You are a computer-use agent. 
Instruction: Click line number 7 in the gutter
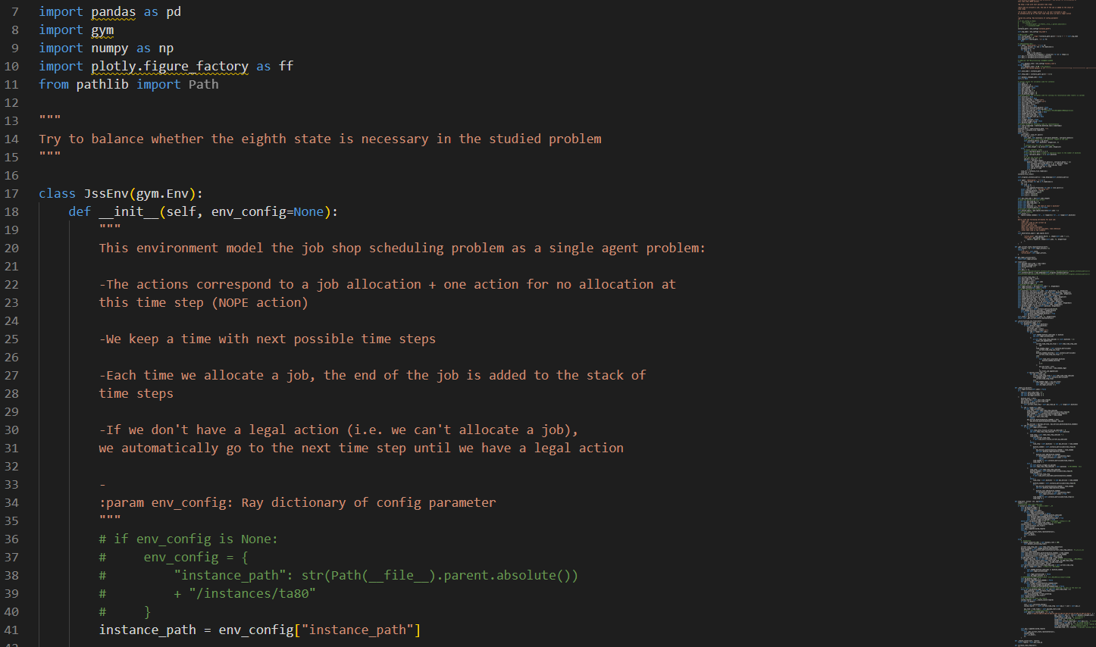point(15,12)
